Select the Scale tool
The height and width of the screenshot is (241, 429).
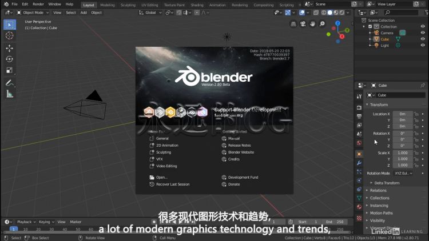[10, 70]
